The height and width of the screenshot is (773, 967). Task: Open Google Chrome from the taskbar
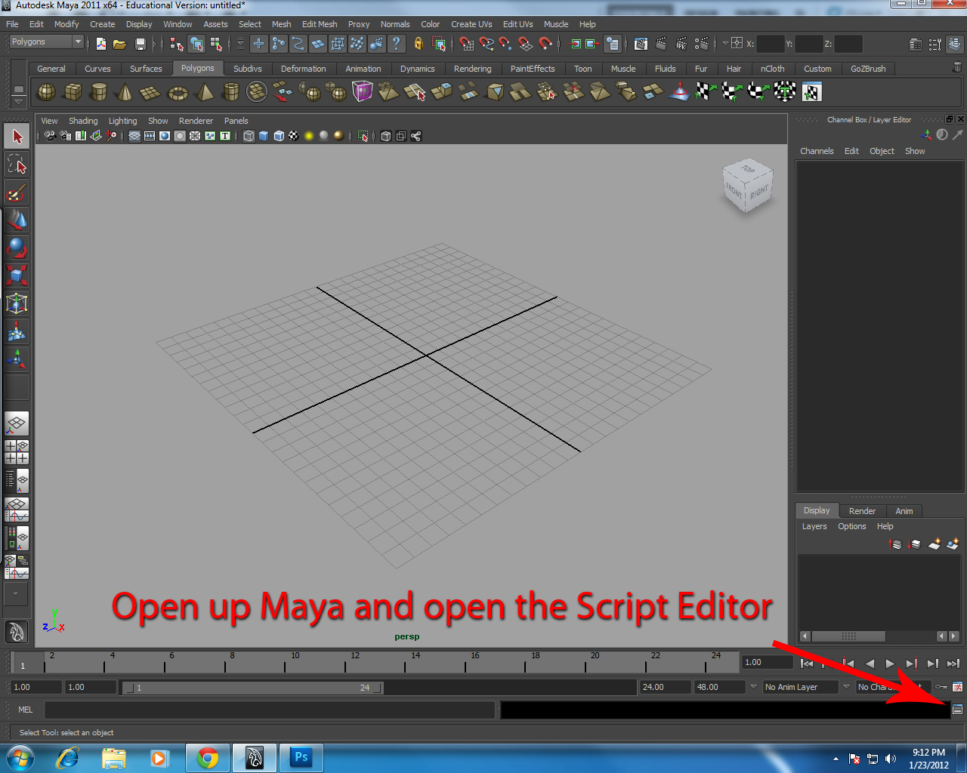click(x=208, y=757)
